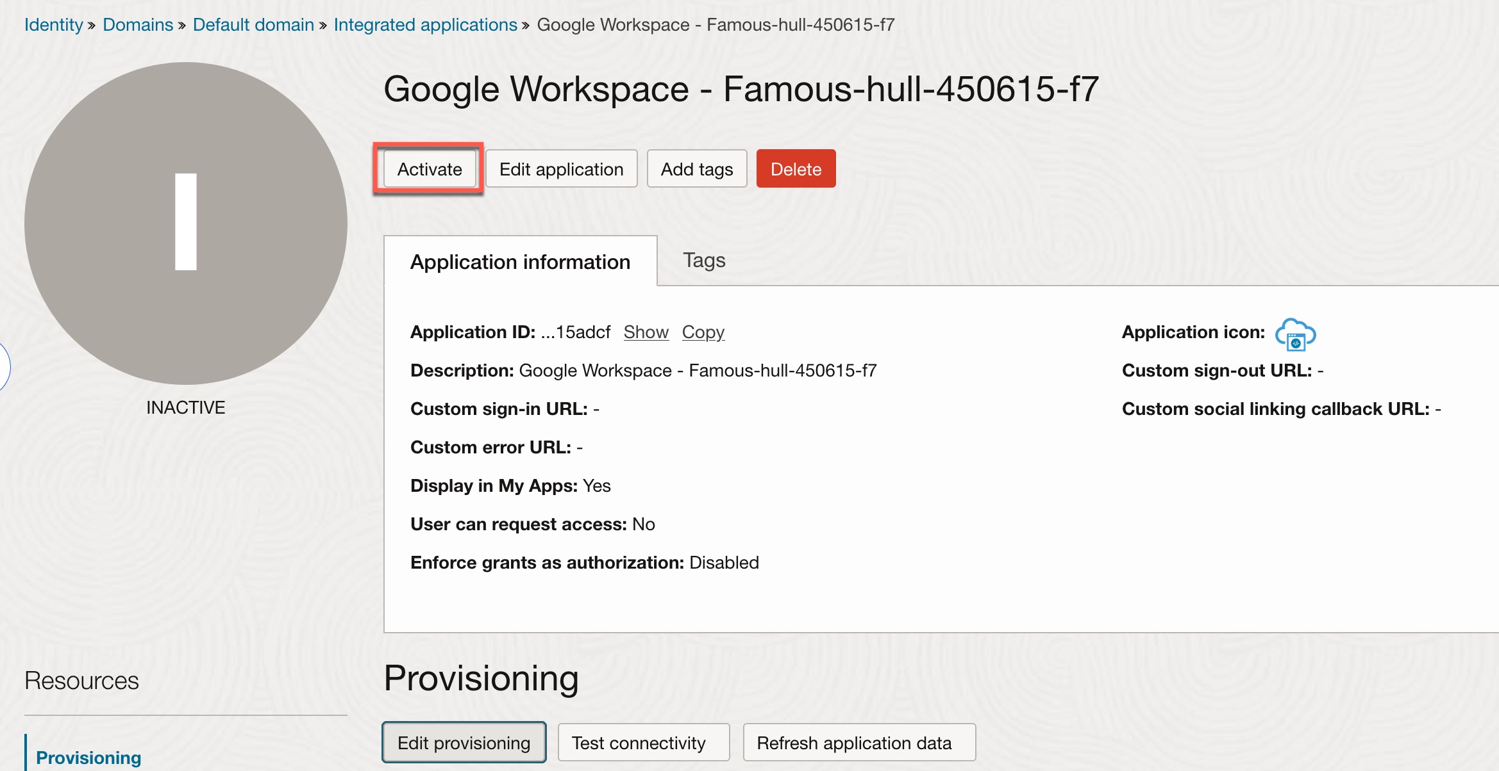The height and width of the screenshot is (771, 1499).
Task: Click the cloud application icon image
Action: tap(1294, 334)
